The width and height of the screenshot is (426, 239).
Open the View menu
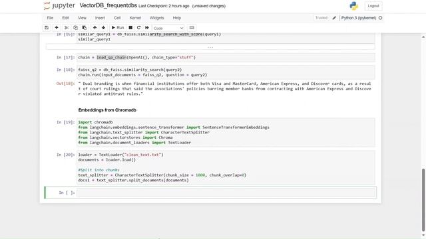(82, 18)
